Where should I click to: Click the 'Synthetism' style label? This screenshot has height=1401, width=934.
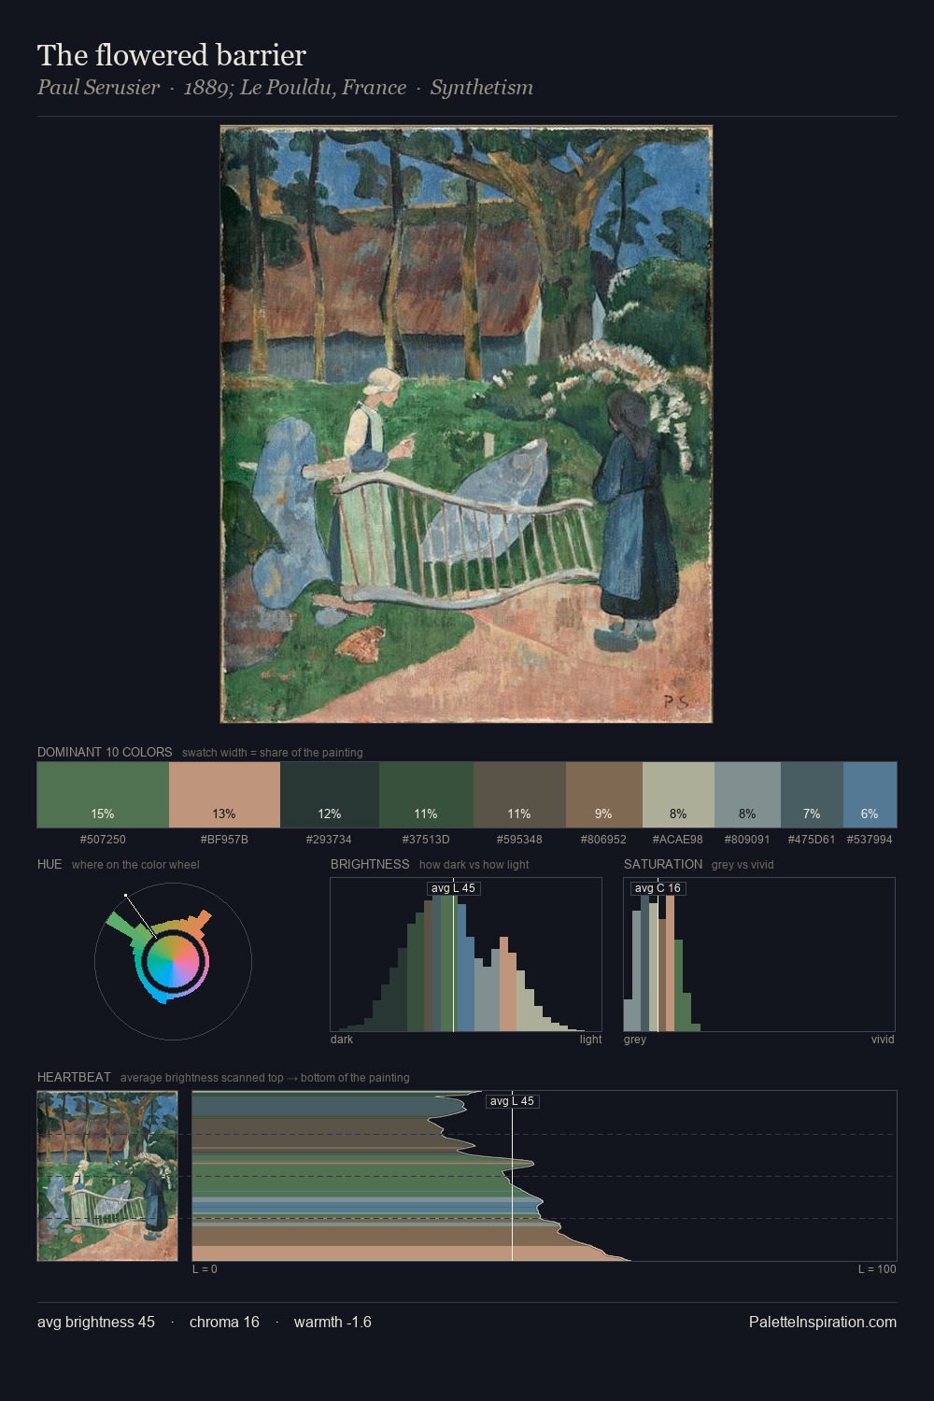coord(482,88)
